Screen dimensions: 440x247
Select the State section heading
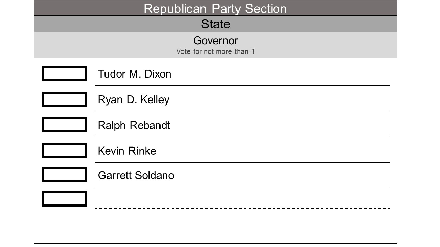pyautogui.click(x=215, y=24)
